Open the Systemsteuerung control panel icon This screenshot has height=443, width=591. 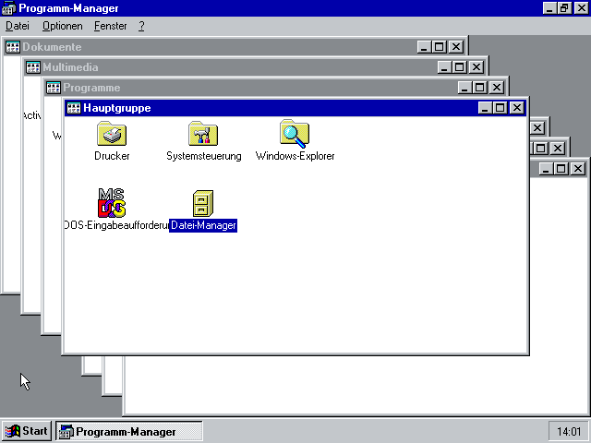coord(203,135)
